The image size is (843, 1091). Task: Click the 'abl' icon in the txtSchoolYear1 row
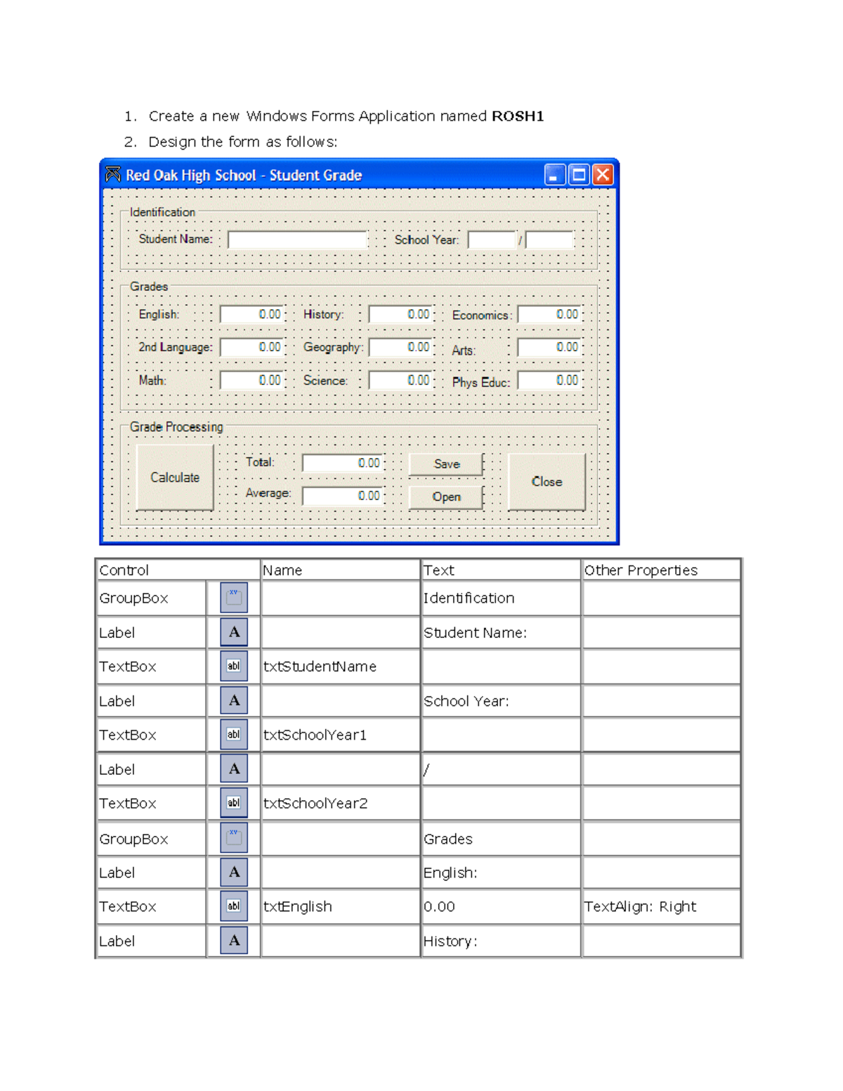233,733
